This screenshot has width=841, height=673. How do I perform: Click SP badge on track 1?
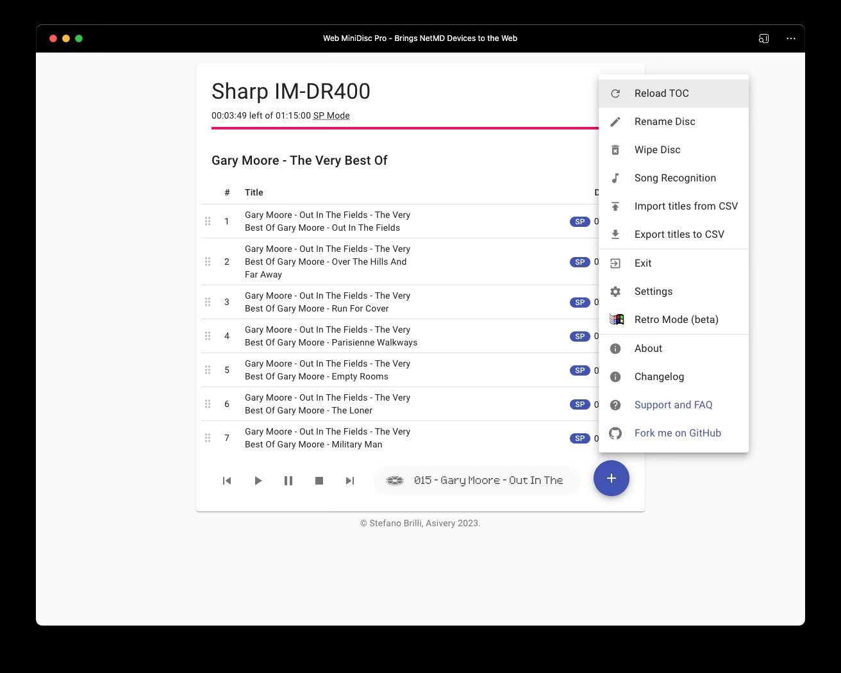pyautogui.click(x=580, y=222)
